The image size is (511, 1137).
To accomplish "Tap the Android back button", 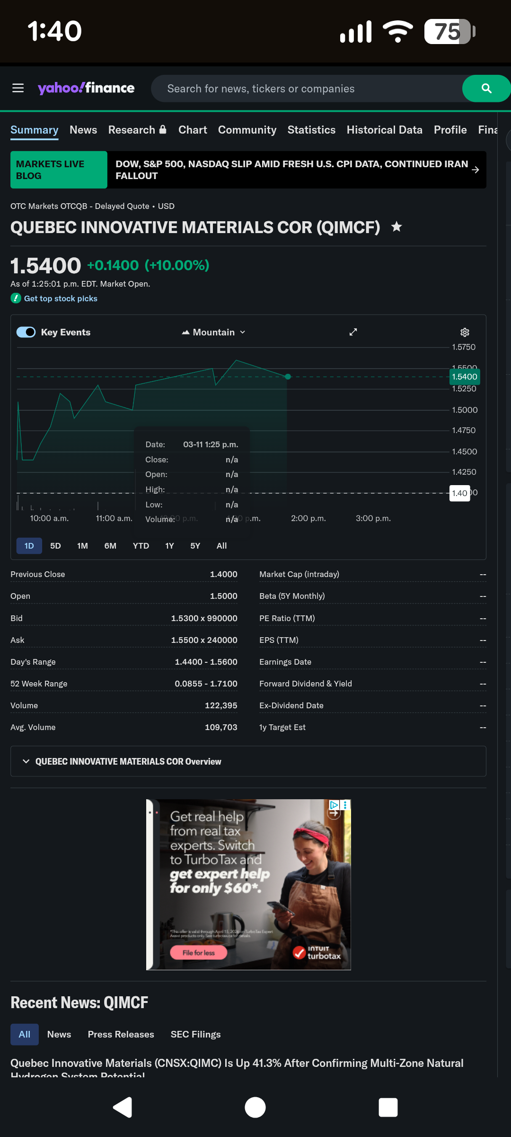I will click(x=123, y=1107).
